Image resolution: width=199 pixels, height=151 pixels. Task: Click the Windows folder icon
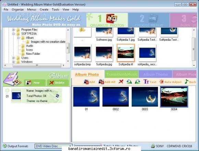click(18, 62)
